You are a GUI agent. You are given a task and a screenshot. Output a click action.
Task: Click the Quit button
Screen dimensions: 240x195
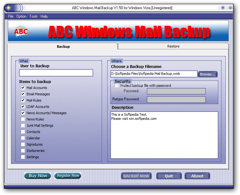169,176
